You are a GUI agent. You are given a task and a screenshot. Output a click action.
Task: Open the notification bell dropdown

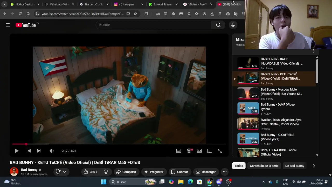61,172
